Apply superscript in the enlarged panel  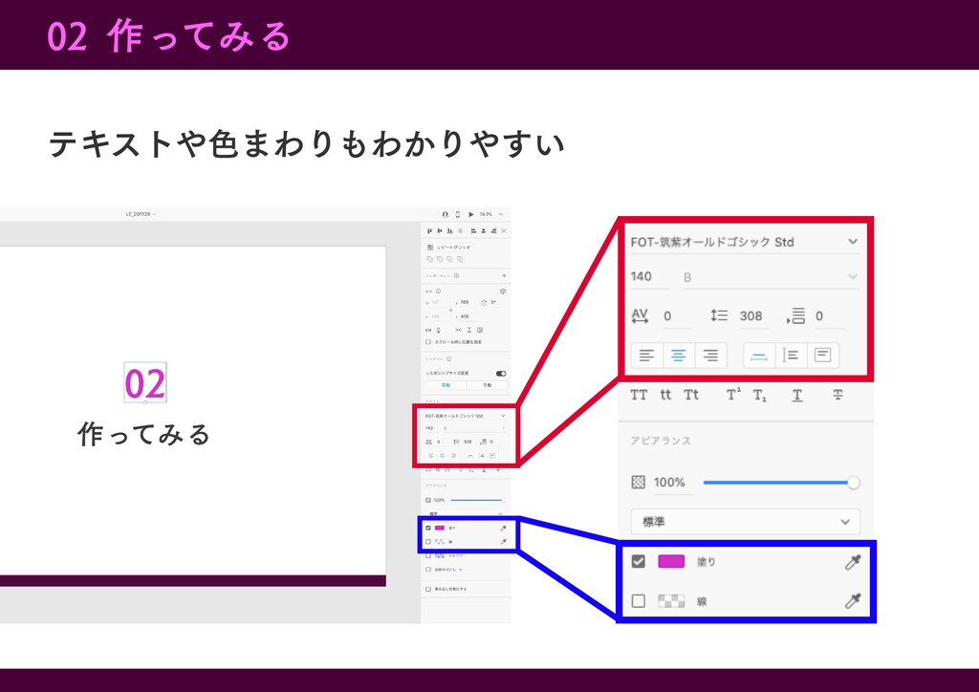733,395
